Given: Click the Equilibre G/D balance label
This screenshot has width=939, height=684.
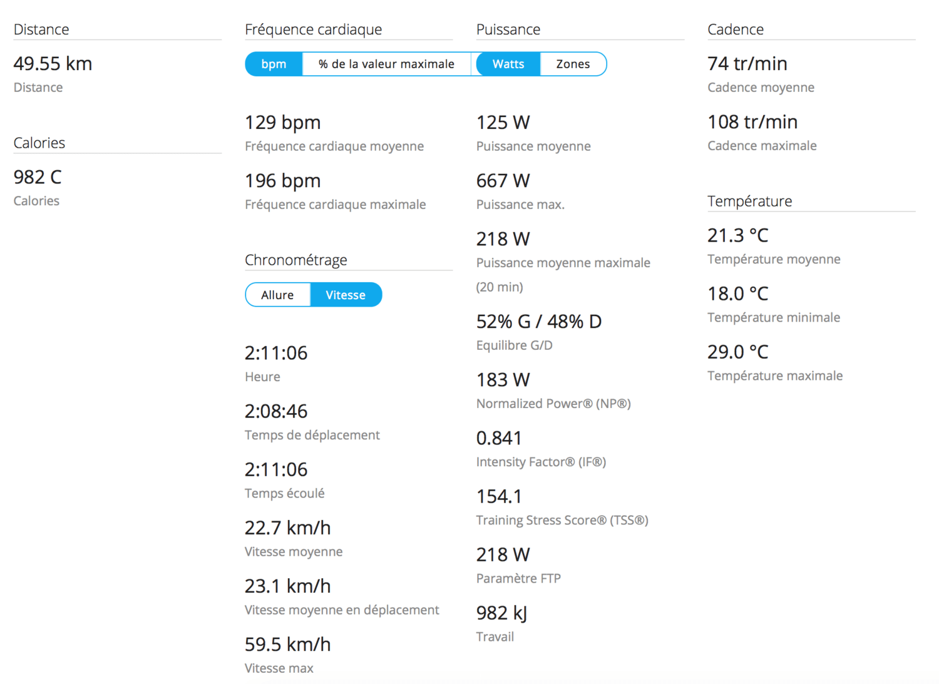Looking at the screenshot, I should tap(514, 345).
